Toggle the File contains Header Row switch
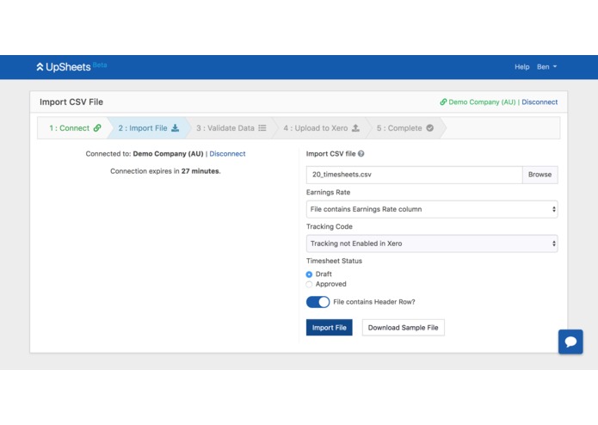The image size is (598, 425). (x=317, y=302)
